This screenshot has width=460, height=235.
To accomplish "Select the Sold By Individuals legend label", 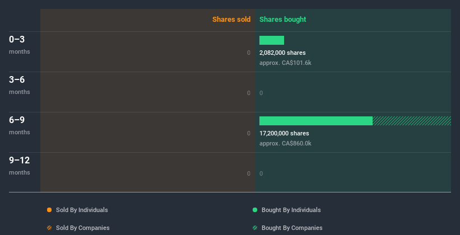I will coord(82,210).
